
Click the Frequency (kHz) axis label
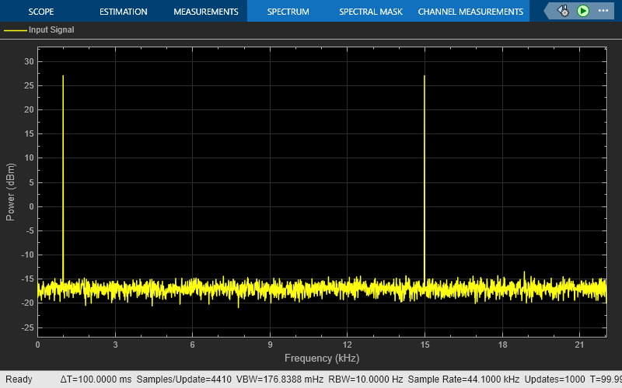click(322, 359)
